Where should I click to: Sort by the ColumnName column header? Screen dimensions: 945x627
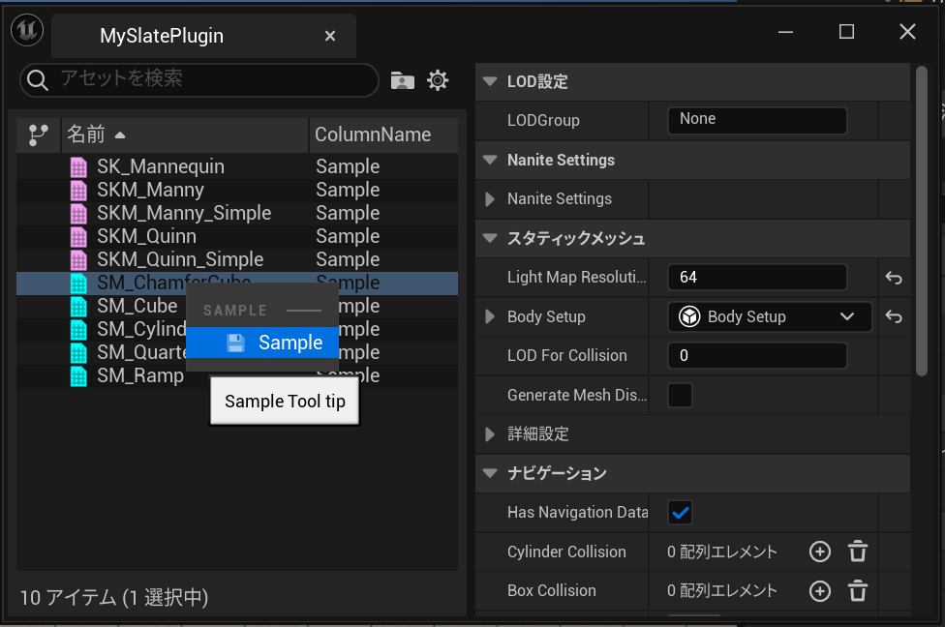click(x=373, y=134)
